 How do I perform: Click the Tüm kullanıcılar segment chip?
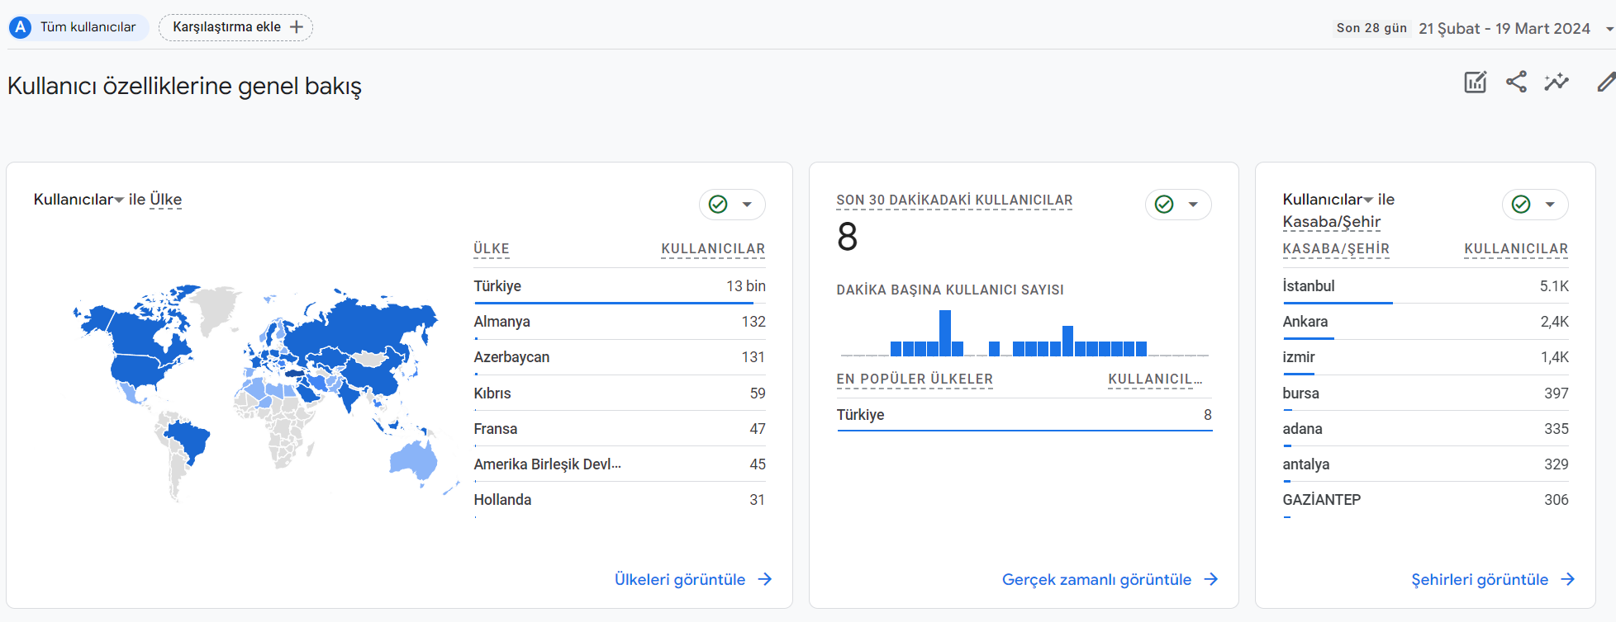tap(79, 27)
